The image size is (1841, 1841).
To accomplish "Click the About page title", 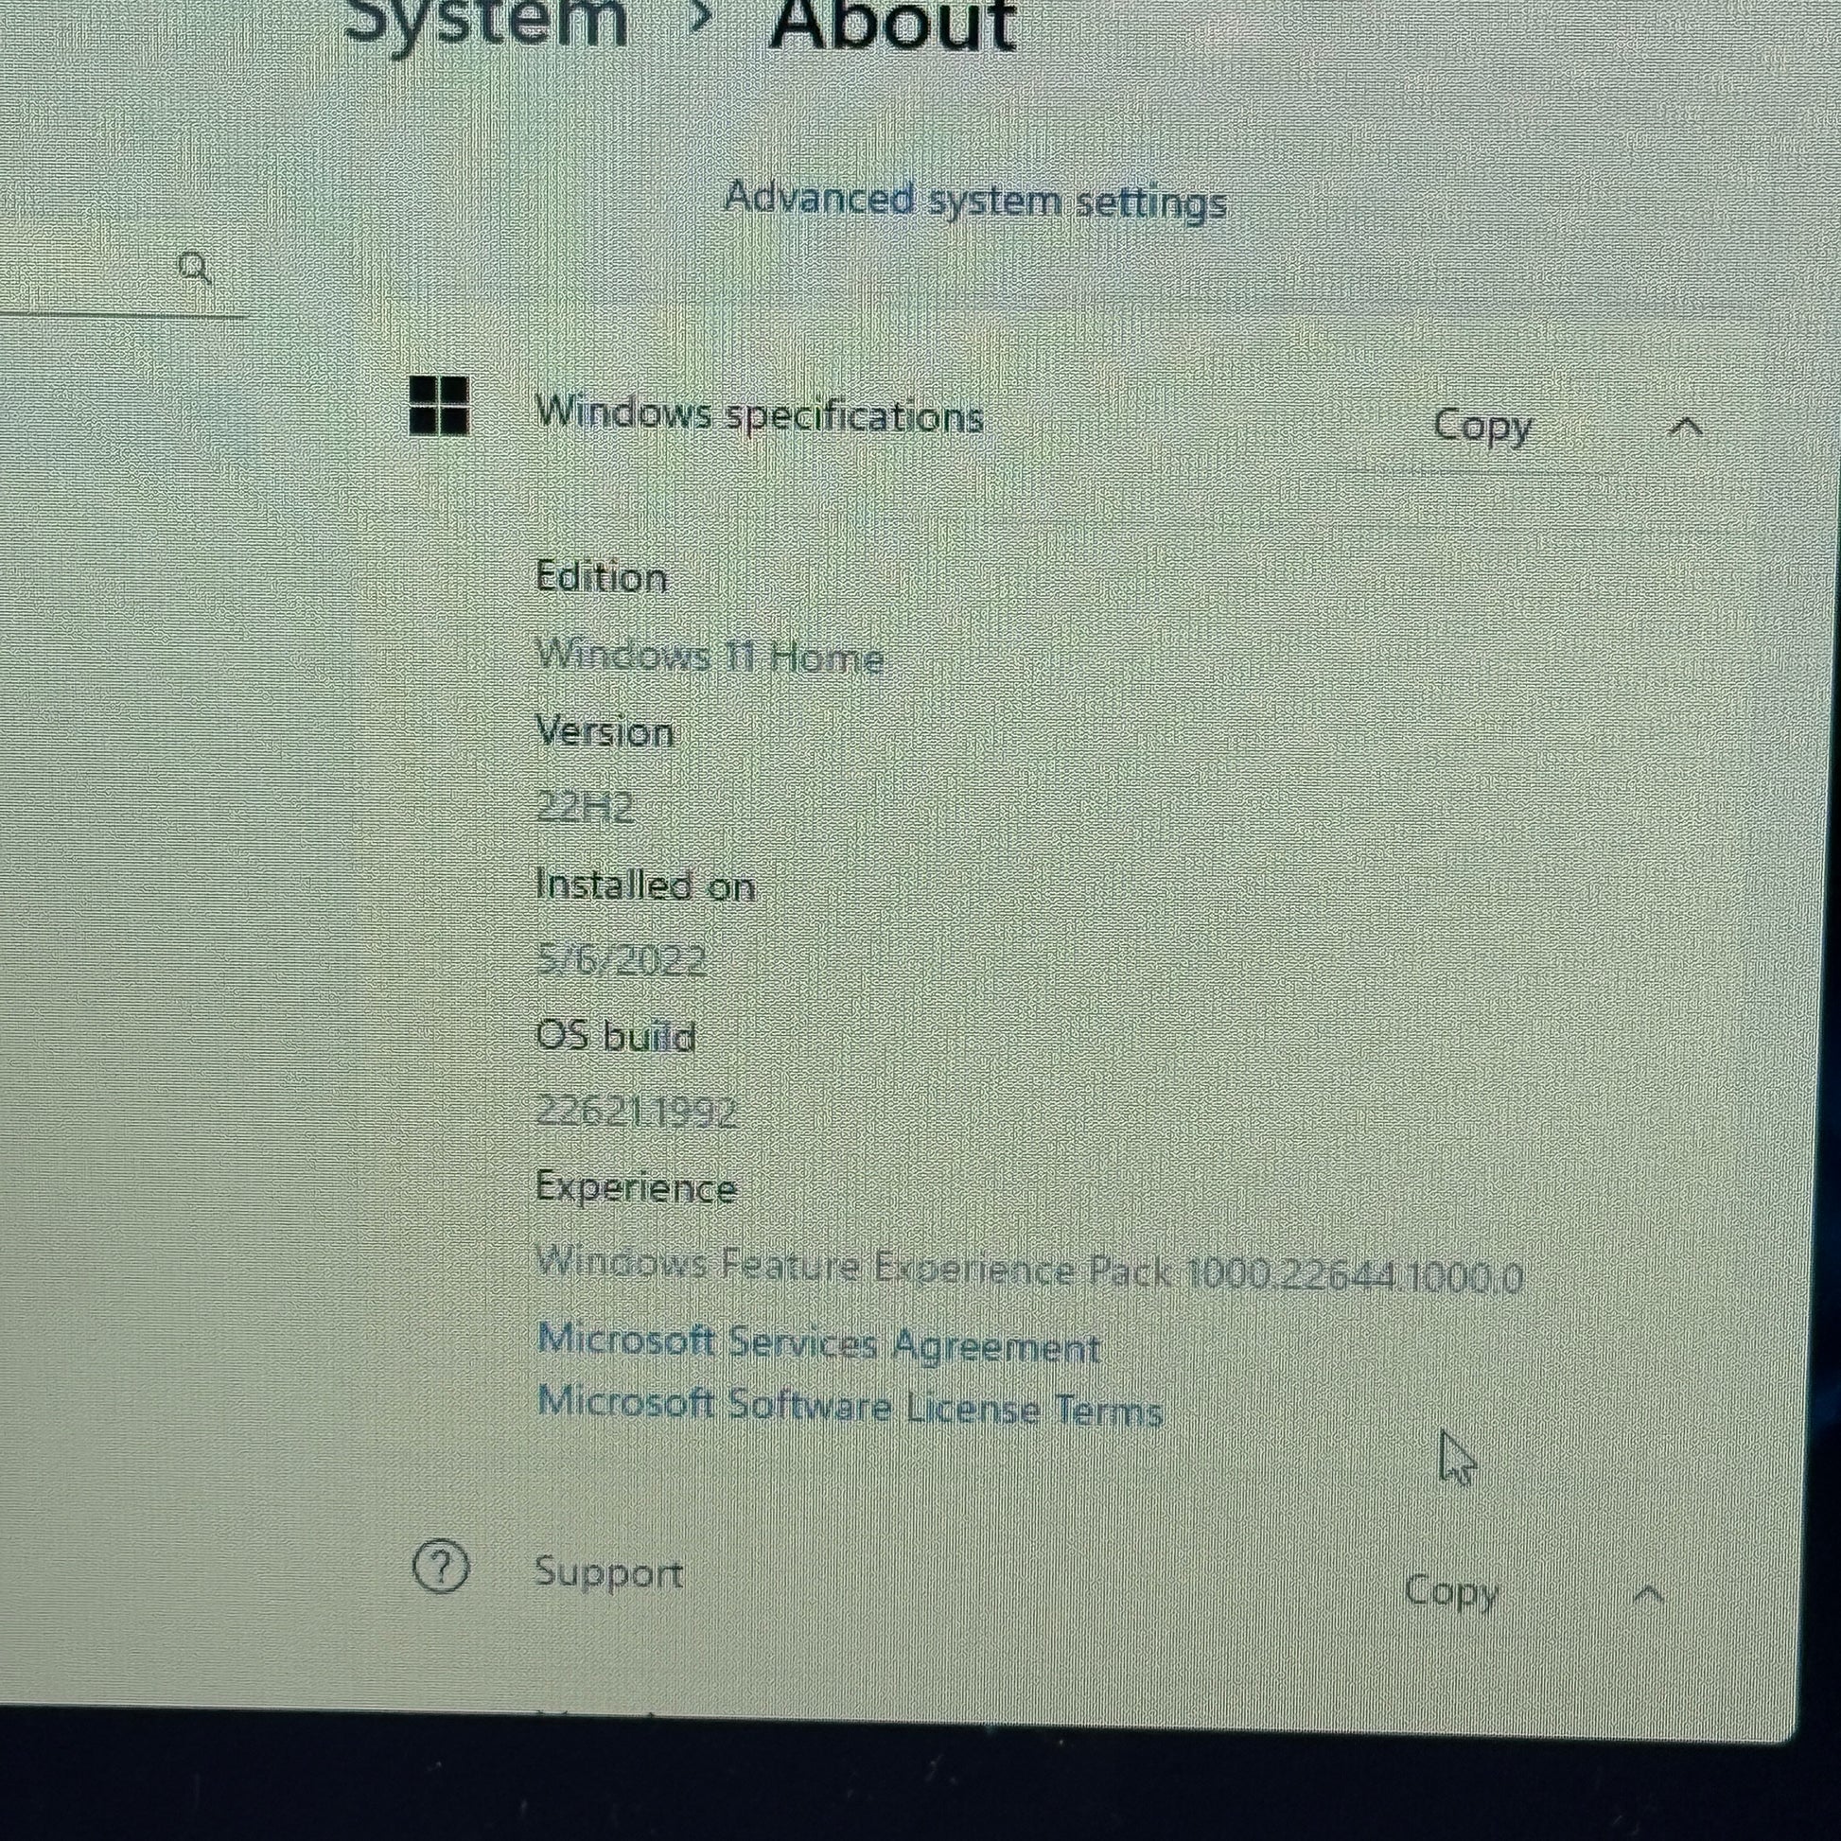I will [x=892, y=23].
